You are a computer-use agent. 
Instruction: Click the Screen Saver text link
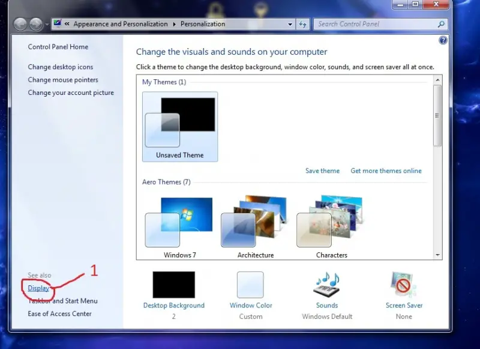coord(404,306)
